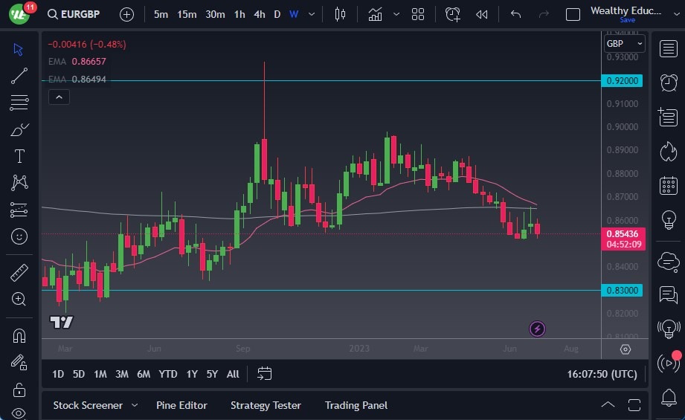This screenshot has width=685, height=420.
Task: Select the cursor arrow tool
Action: tap(19, 49)
